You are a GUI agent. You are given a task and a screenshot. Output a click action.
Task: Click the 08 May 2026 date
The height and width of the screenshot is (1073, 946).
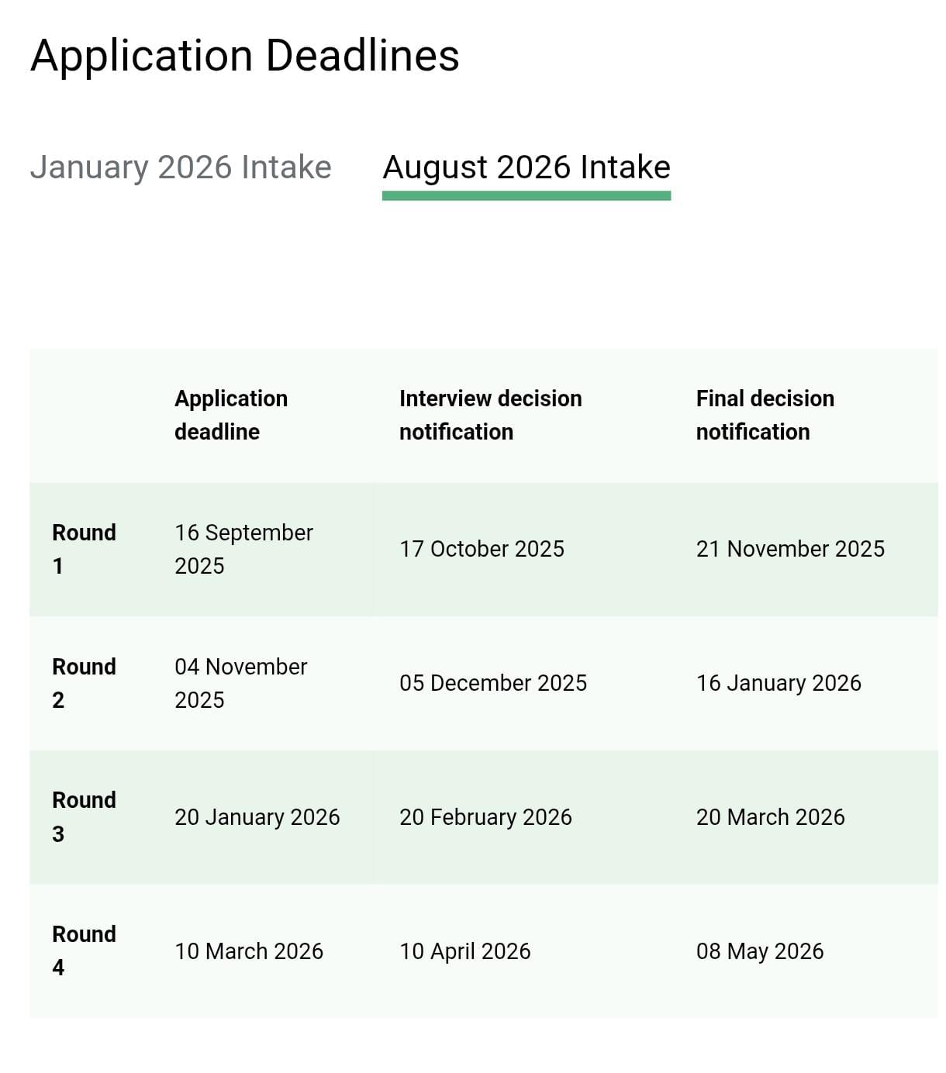coord(760,951)
